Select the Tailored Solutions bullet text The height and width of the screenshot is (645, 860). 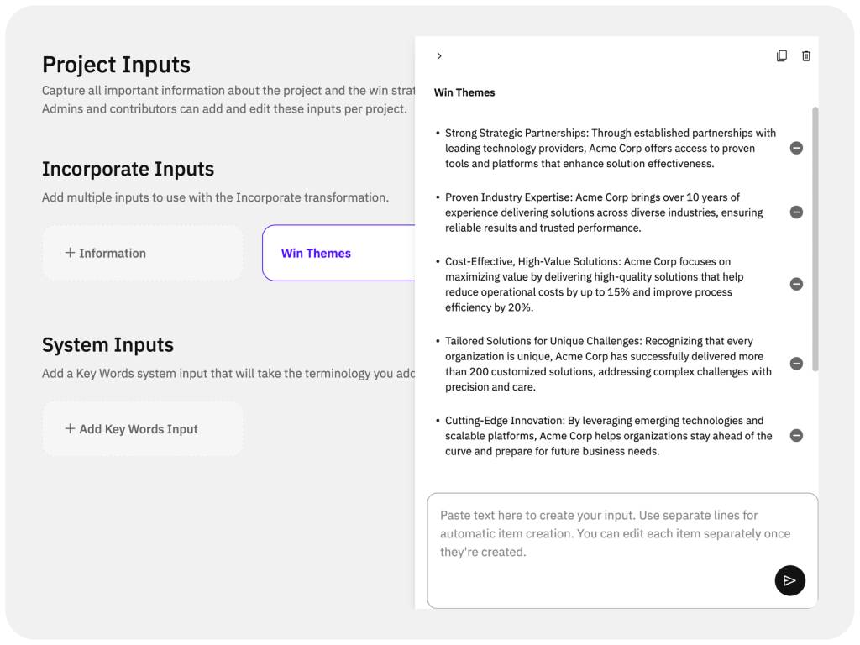click(x=608, y=364)
